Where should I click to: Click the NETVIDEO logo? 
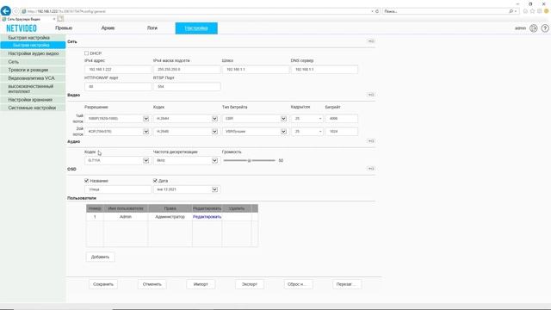click(x=22, y=28)
